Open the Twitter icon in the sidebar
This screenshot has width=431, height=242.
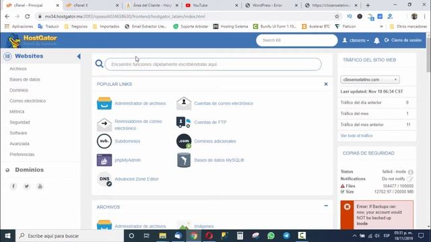27,186
